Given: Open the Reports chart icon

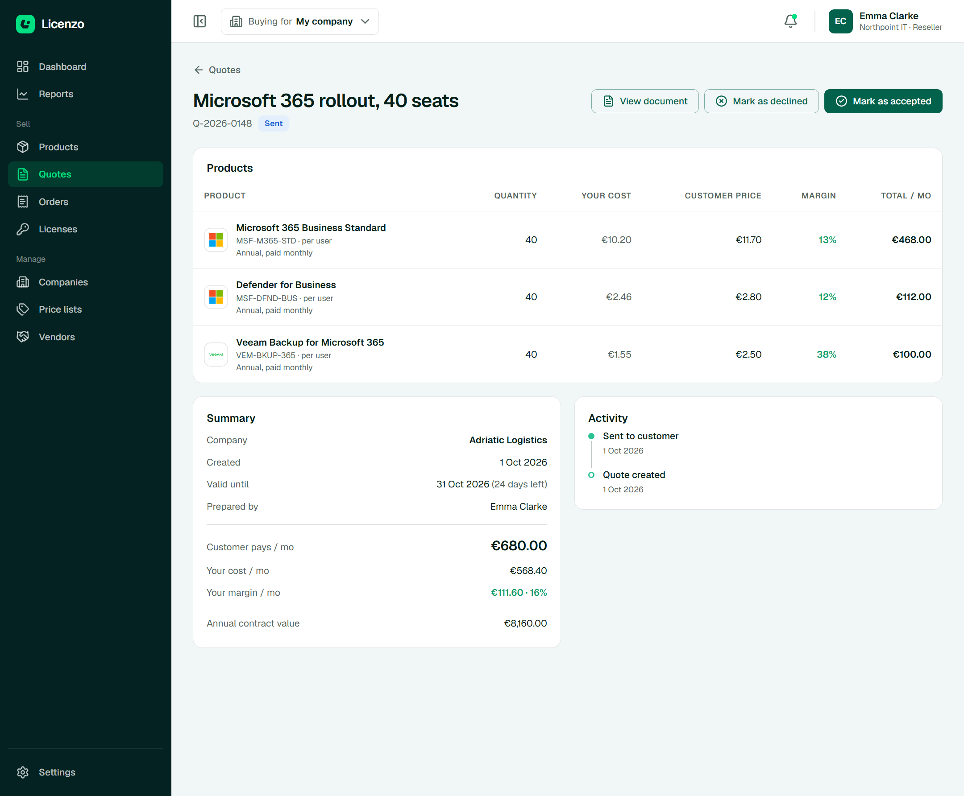Looking at the screenshot, I should tap(22, 94).
